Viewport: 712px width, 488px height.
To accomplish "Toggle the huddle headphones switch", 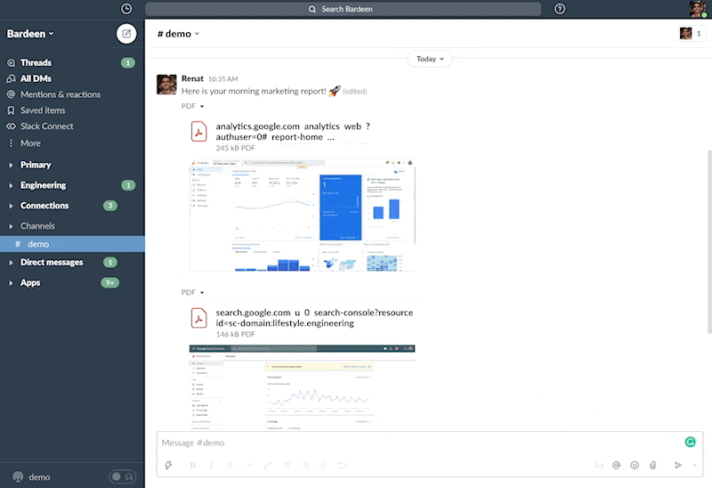I will 123,476.
